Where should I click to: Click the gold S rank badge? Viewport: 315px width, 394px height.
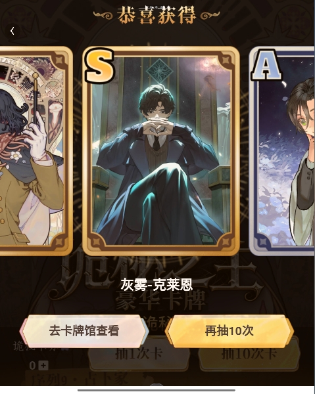(99, 66)
